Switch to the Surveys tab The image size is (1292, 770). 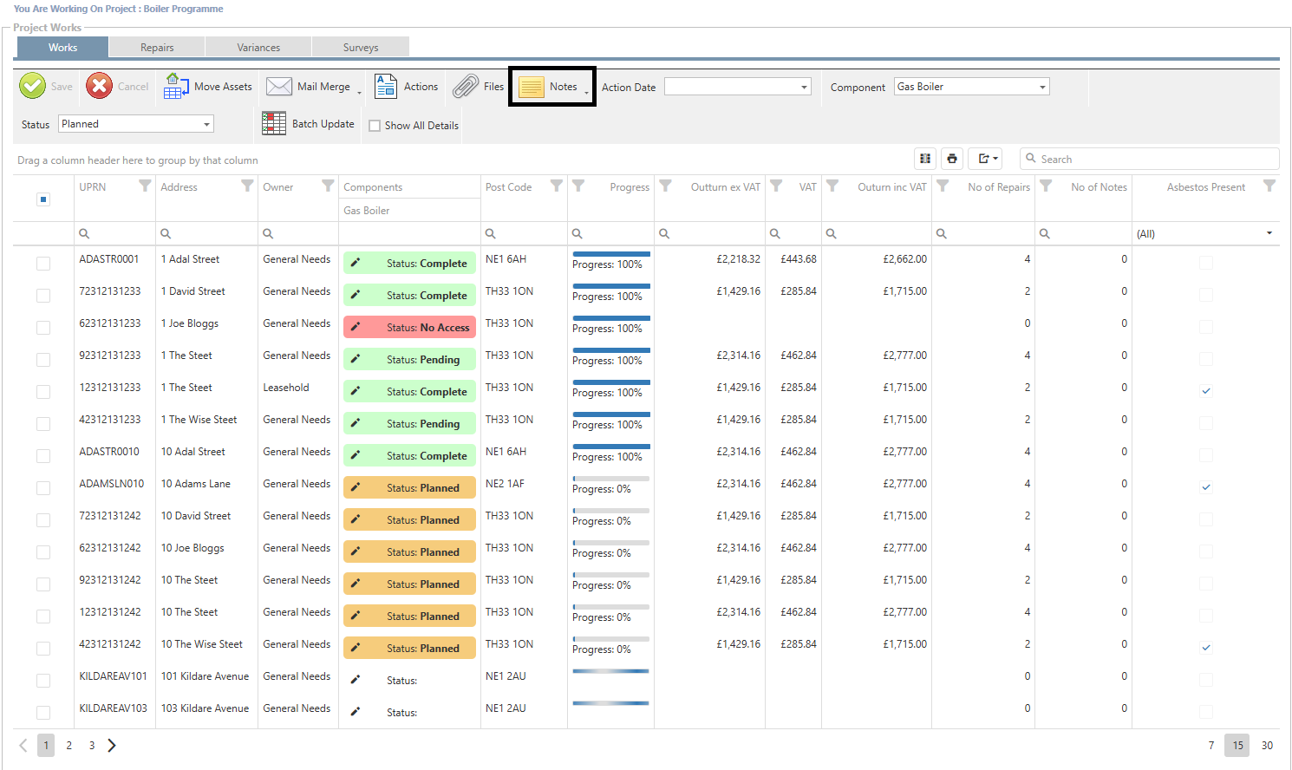pos(361,48)
